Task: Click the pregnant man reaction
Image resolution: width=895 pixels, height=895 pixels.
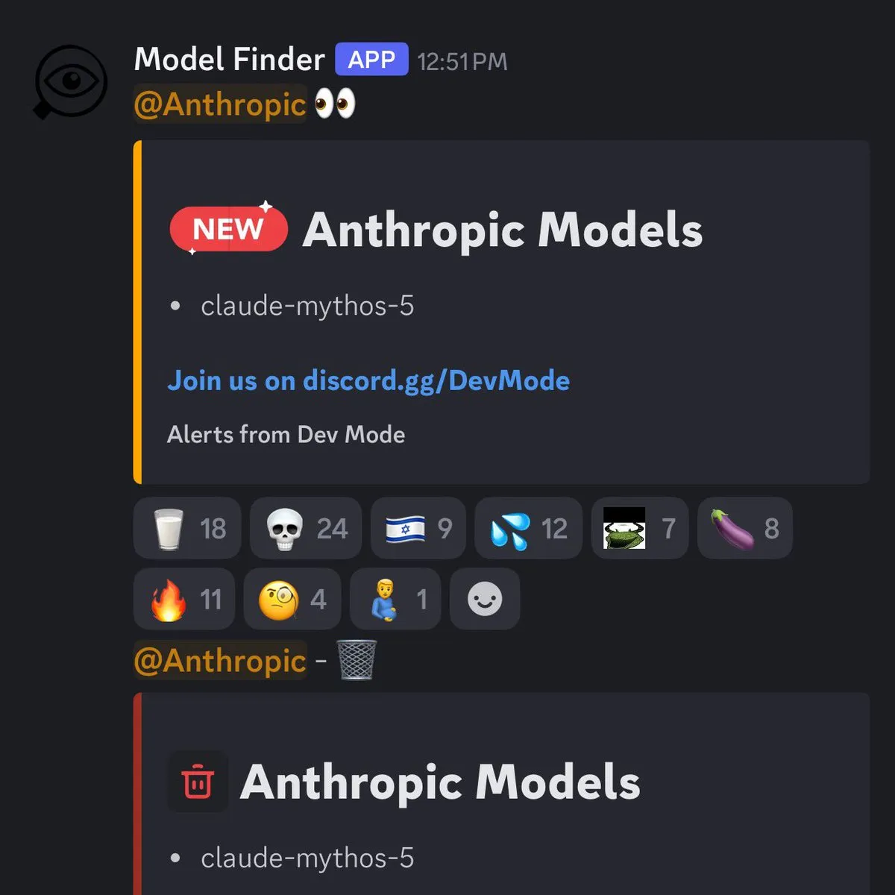Action: coord(395,599)
